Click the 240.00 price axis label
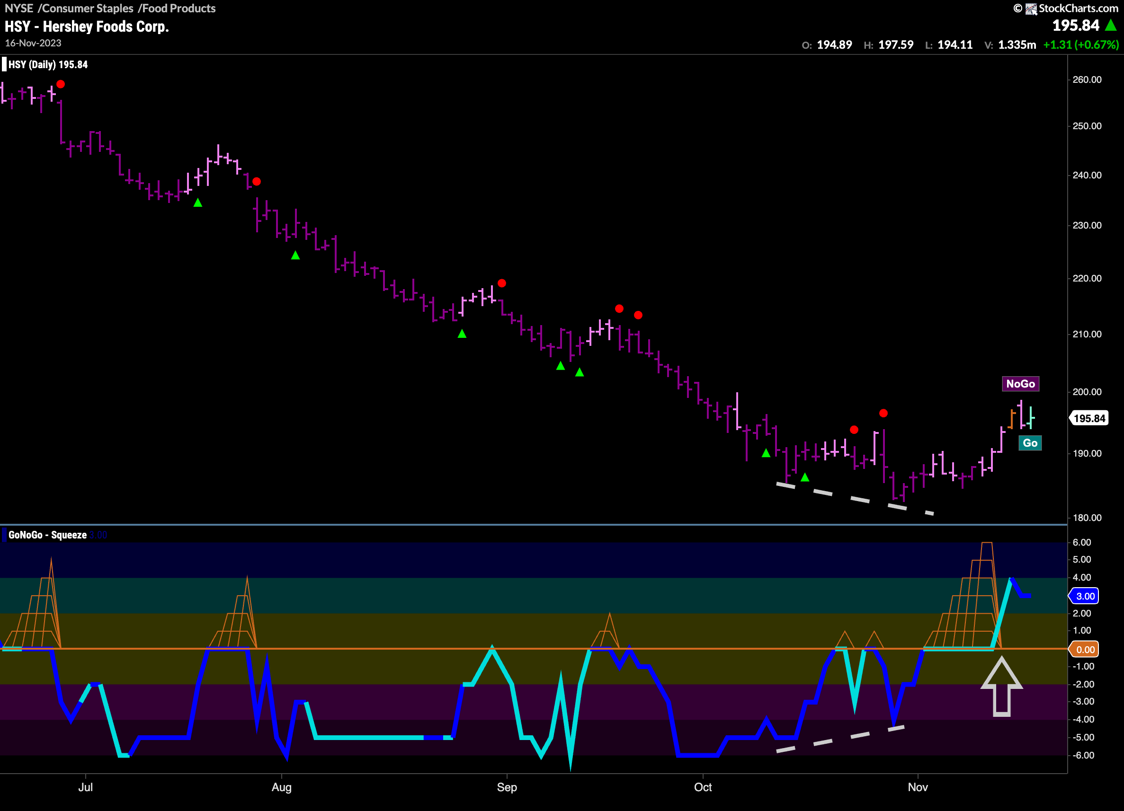 [1086, 175]
